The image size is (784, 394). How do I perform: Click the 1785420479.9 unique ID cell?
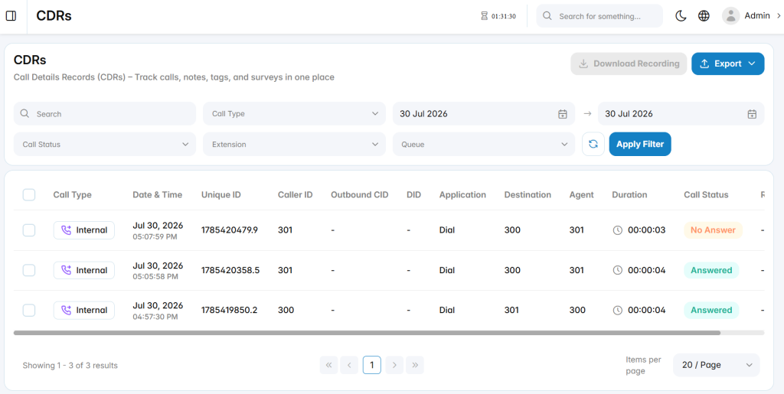[x=230, y=230]
